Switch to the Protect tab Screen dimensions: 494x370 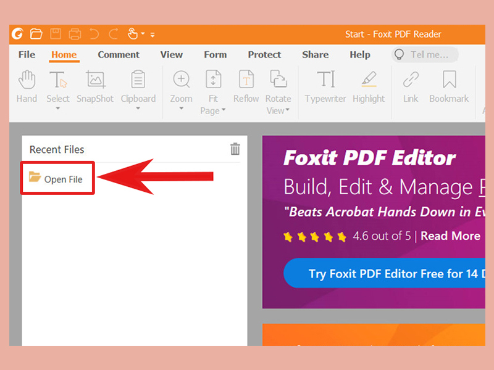coord(264,55)
